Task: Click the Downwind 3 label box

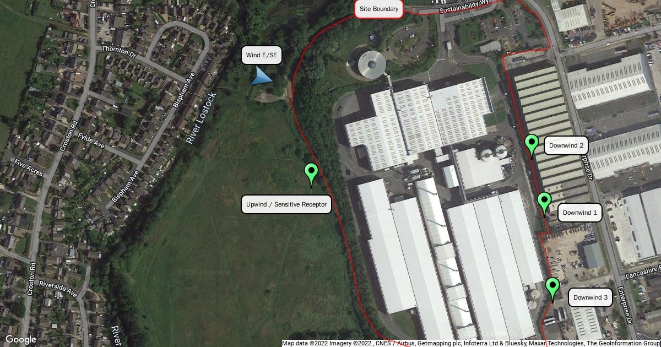Action: pos(590,297)
